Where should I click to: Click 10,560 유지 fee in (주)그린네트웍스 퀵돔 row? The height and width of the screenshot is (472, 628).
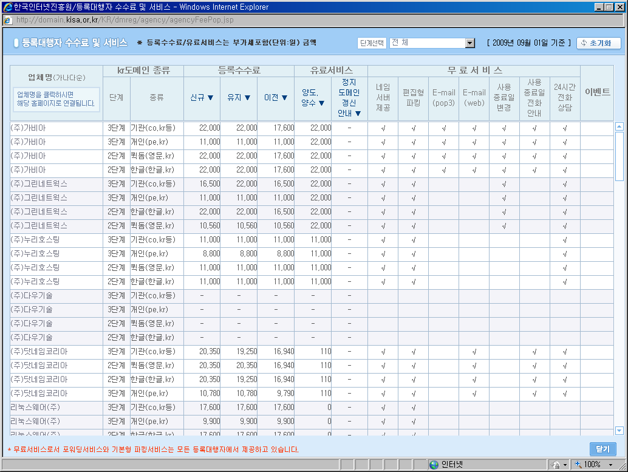click(x=247, y=226)
